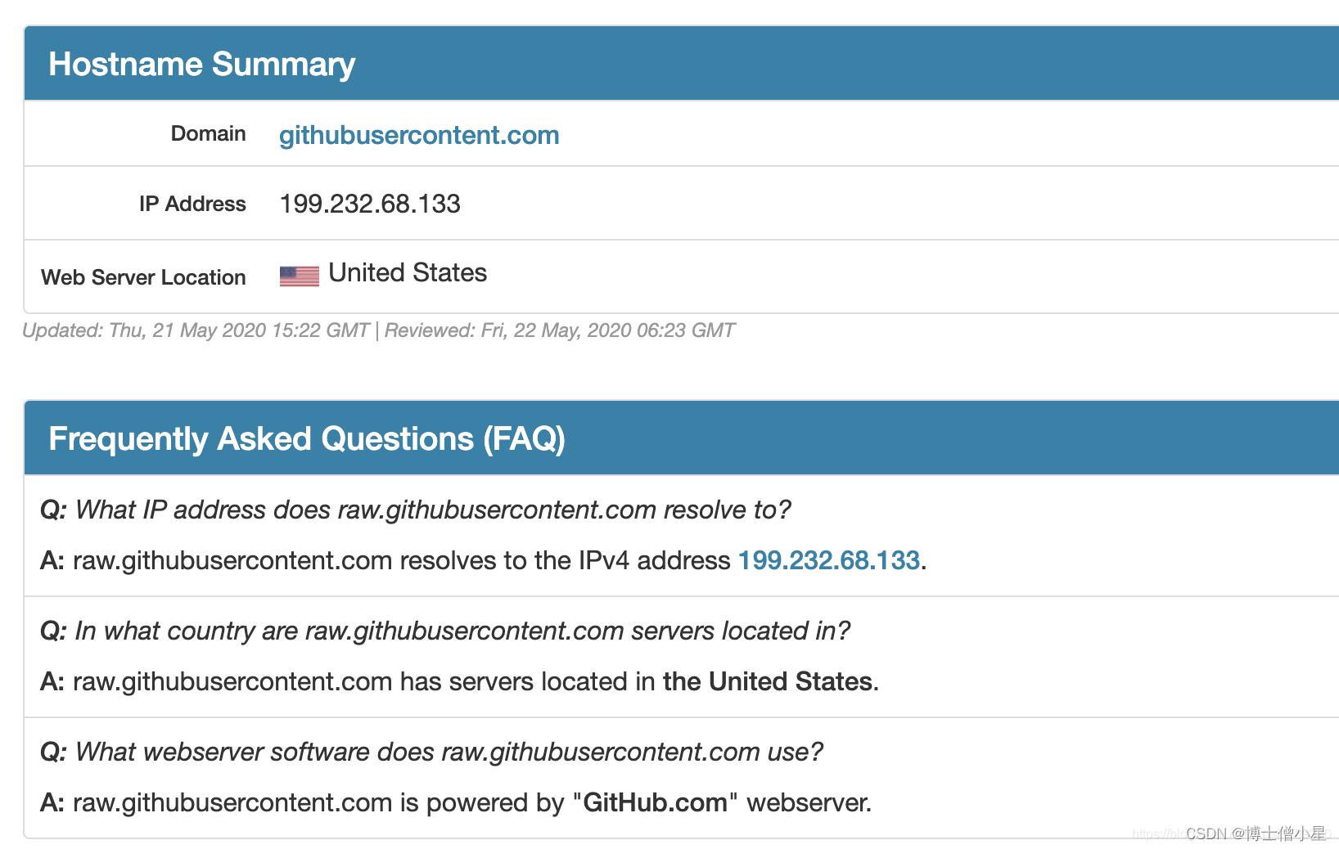
Task: Open the githubusercontent.com domain link
Action: [x=419, y=135]
